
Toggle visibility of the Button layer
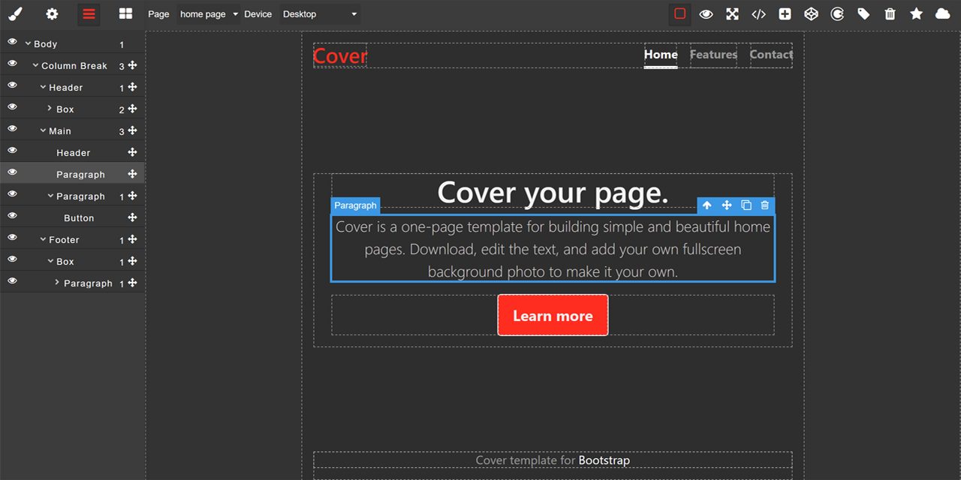(12, 217)
